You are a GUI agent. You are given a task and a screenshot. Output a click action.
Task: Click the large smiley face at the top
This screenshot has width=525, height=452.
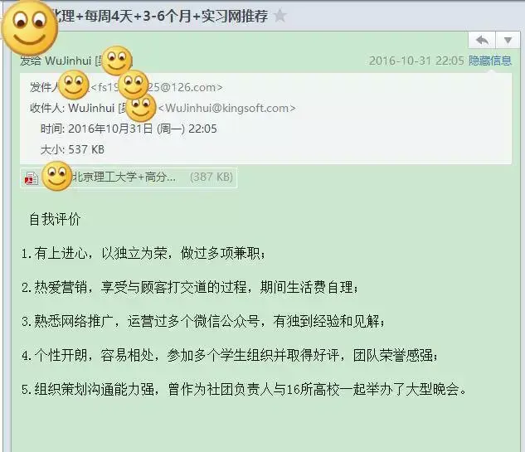(x=30, y=28)
